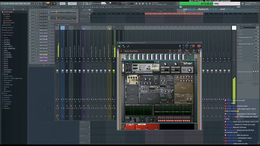Click the red playlist time selection bar
The image size is (260, 146).
[174, 14]
